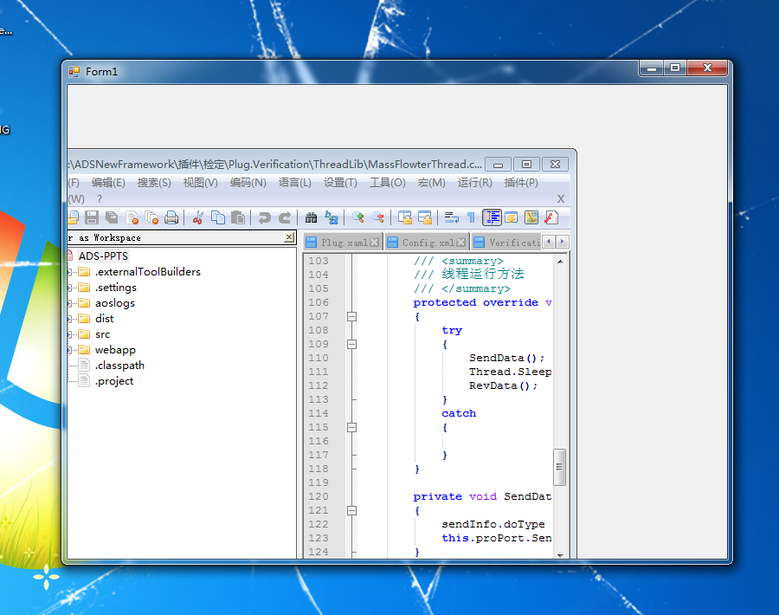Toggle the Indent Guide toolbar icon
This screenshot has width=779, height=615.
(x=492, y=217)
